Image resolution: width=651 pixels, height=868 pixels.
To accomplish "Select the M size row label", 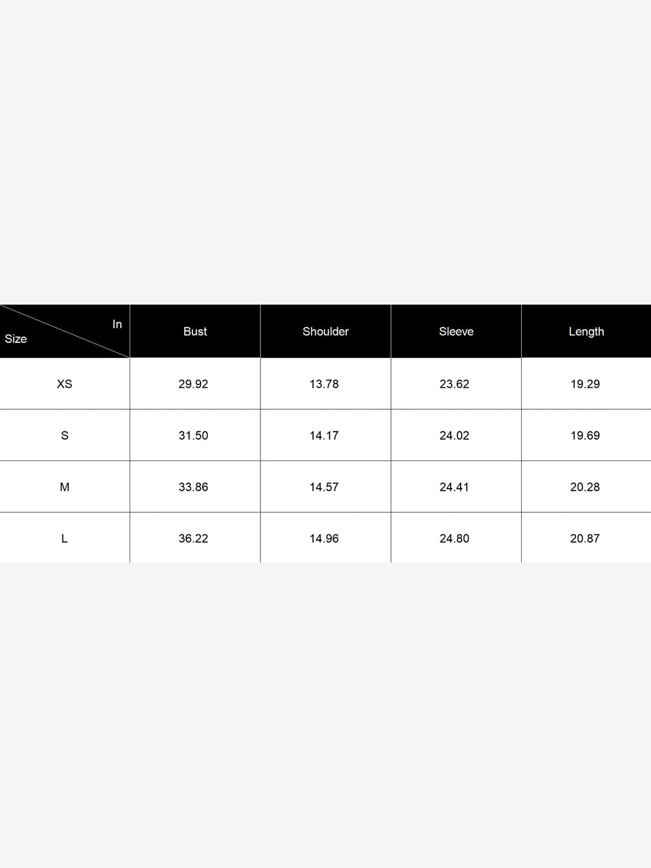I will point(65,487).
